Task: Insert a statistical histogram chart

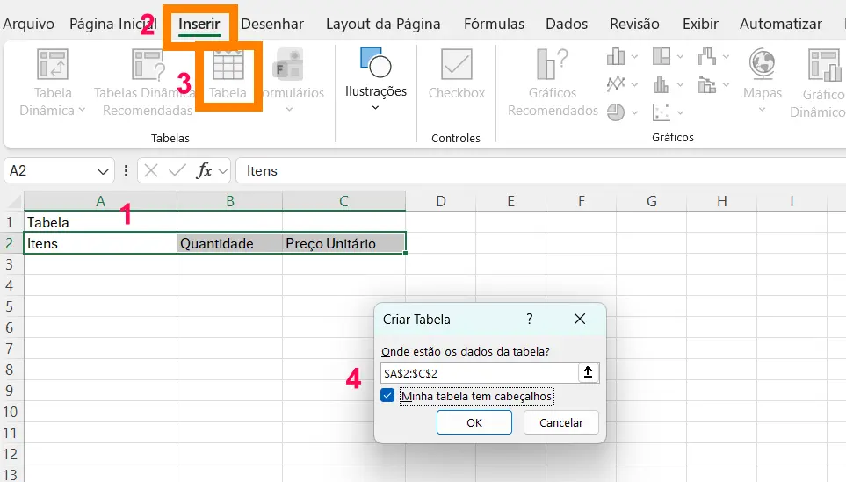Action: click(662, 84)
